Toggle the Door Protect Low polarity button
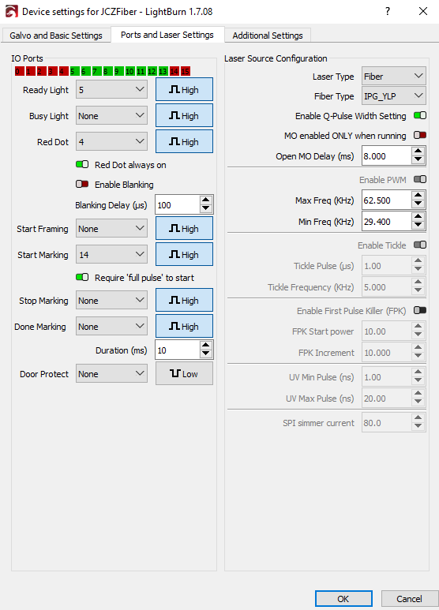The image size is (439, 610). click(x=184, y=373)
